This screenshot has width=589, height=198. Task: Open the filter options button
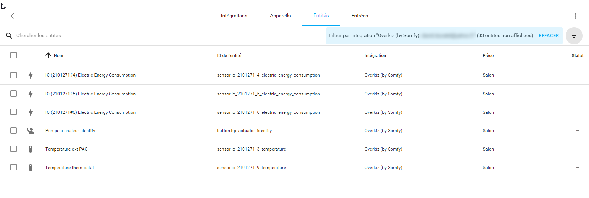[x=574, y=36]
